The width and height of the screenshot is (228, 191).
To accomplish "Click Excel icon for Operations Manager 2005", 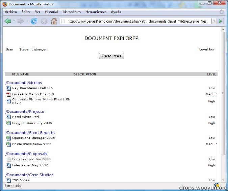I will pos(8,138).
